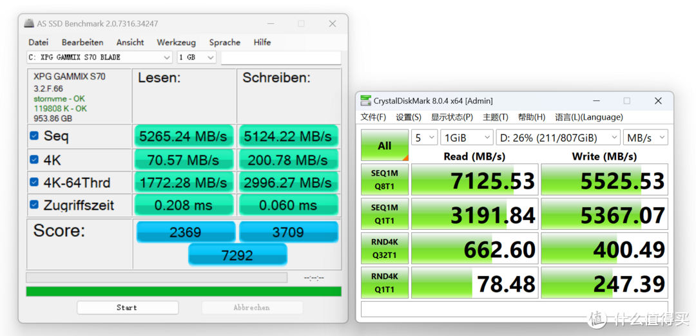Viewport: 696px width, 336px height.
Task: Toggle the Seq test checkbox
Action: coord(34,136)
